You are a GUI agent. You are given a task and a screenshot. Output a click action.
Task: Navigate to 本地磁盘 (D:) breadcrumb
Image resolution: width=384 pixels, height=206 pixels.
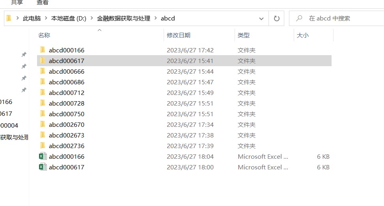pos(69,19)
